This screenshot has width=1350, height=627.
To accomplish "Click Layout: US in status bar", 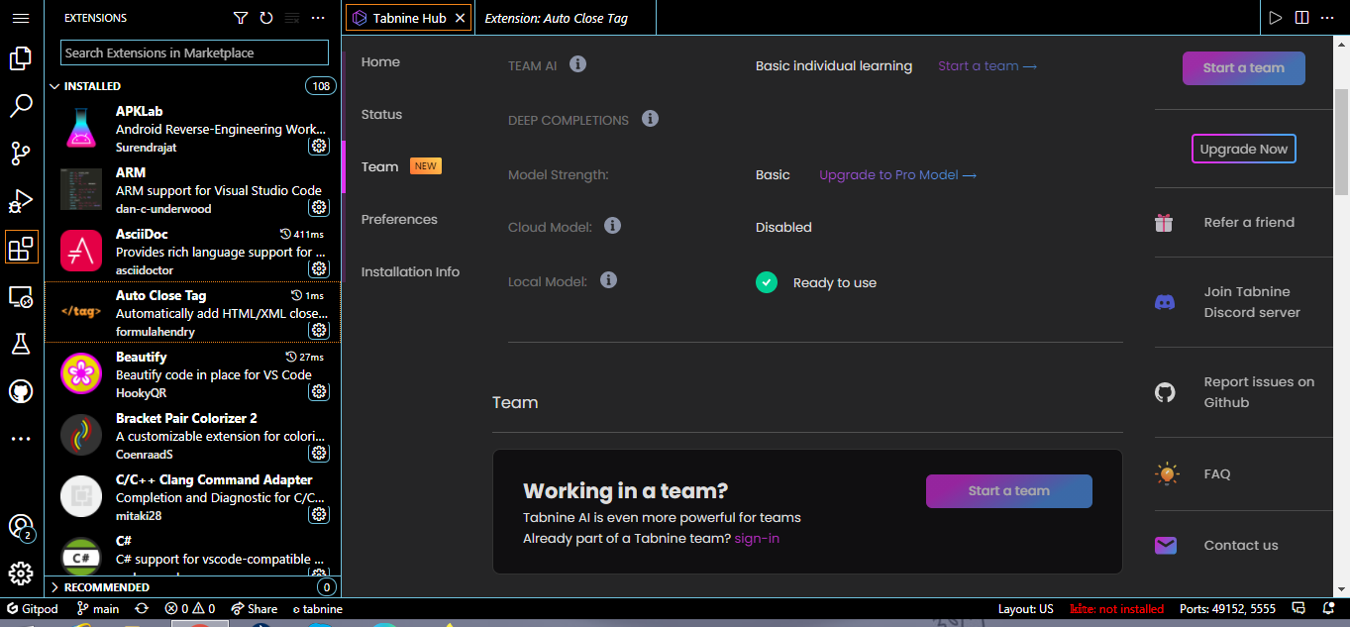I will [1026, 609].
